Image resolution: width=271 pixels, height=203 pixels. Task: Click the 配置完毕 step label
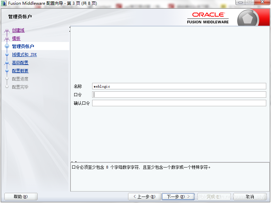click(x=20, y=87)
